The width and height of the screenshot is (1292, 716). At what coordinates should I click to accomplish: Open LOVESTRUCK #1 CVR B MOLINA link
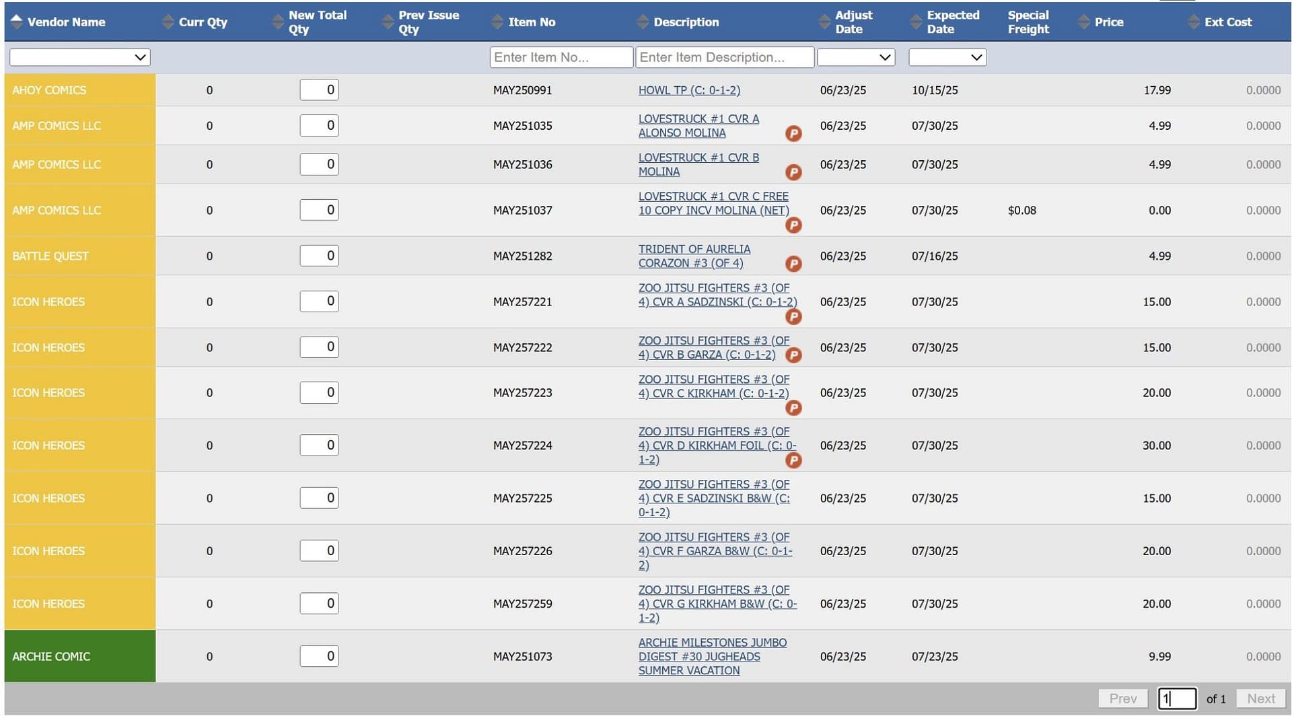(x=698, y=165)
